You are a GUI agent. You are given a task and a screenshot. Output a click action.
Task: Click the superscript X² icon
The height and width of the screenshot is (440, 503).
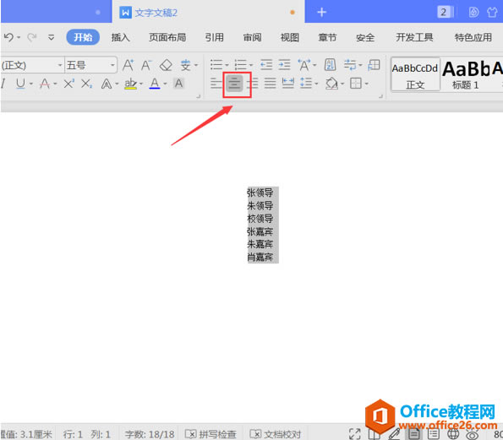click(x=69, y=84)
